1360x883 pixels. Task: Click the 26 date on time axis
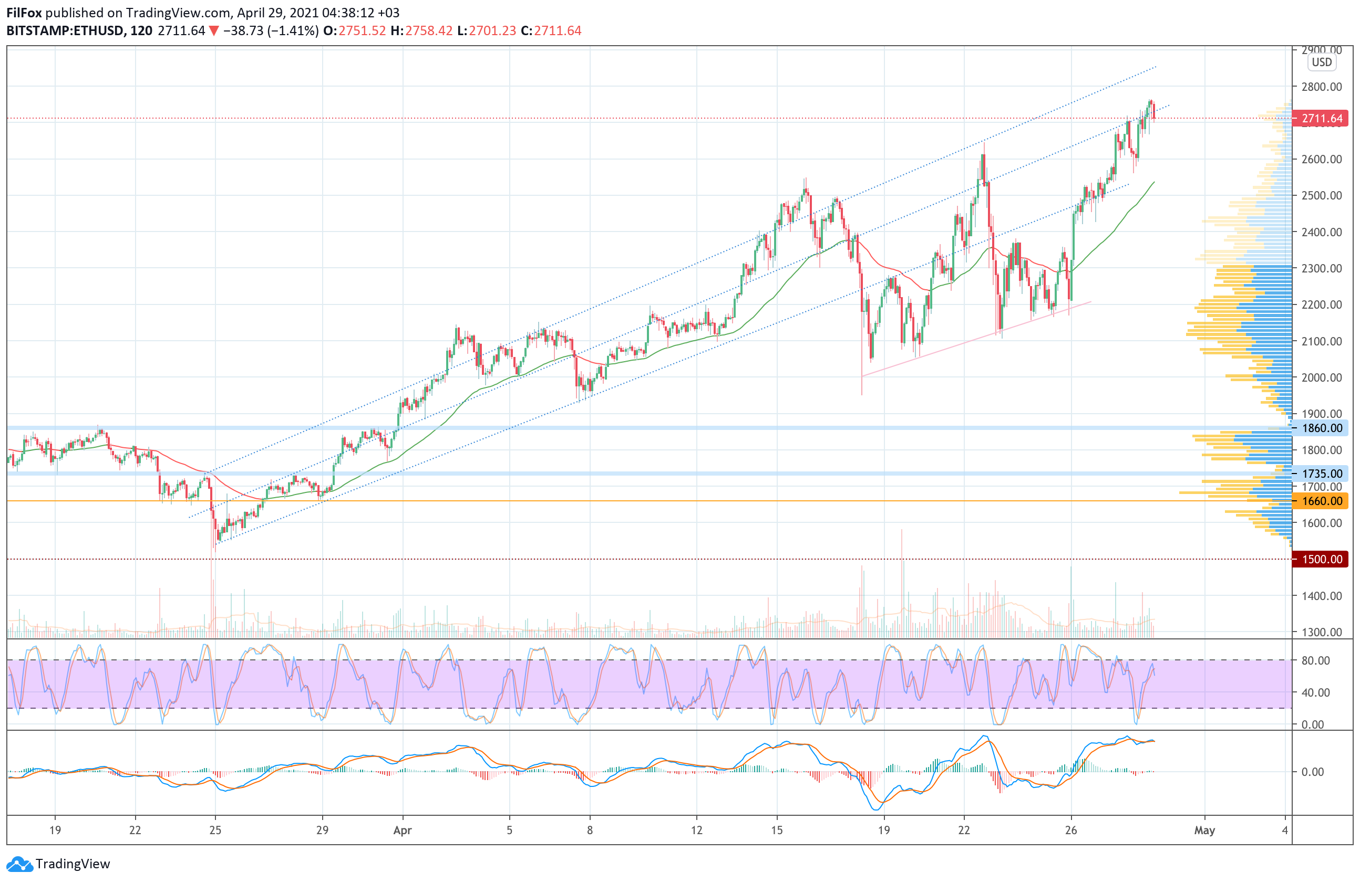(x=1071, y=831)
